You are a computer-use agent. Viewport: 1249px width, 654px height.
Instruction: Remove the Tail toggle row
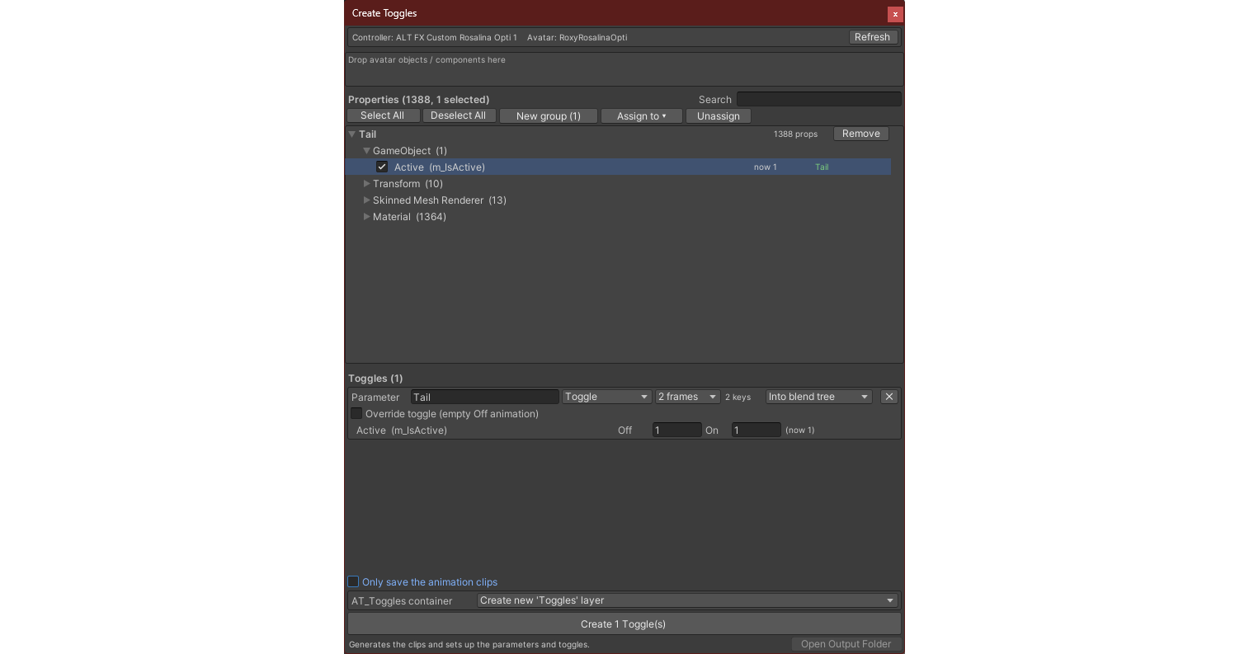pos(888,397)
